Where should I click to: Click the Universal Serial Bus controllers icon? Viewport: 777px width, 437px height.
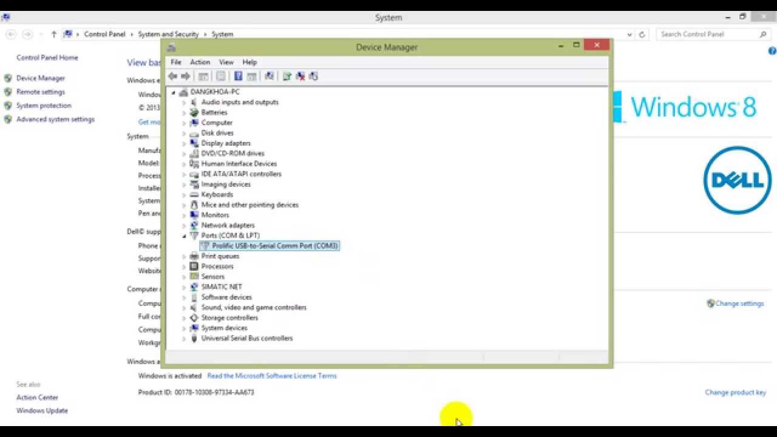pyautogui.click(x=194, y=338)
